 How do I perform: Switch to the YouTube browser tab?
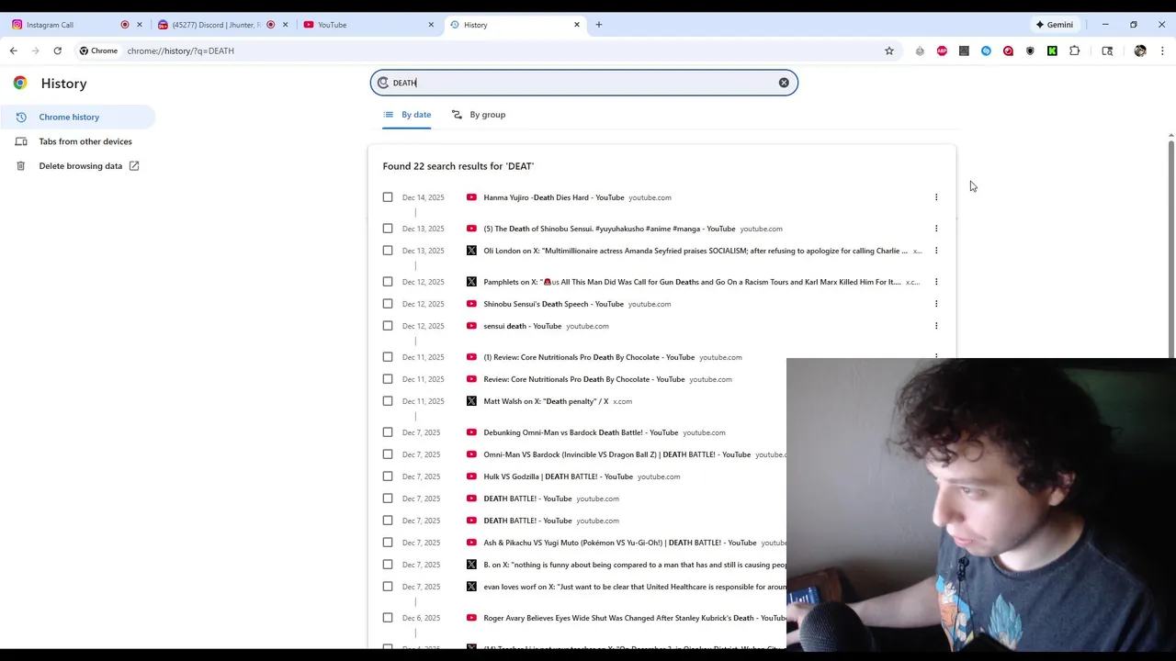point(367,25)
